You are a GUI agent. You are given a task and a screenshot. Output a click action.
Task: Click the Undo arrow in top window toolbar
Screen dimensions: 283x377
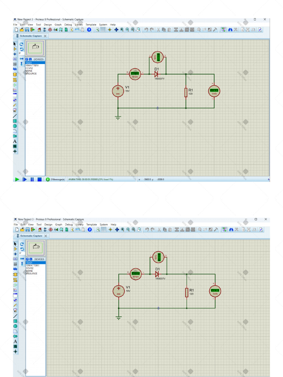pyautogui.click(x=146, y=29)
